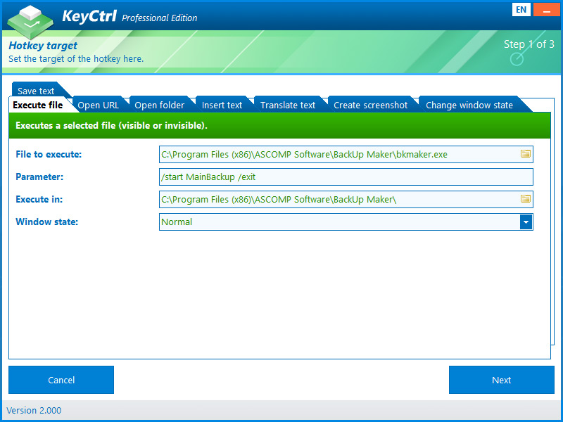Open the Normal window state combo box
The image size is (563, 422).
[x=346, y=222]
